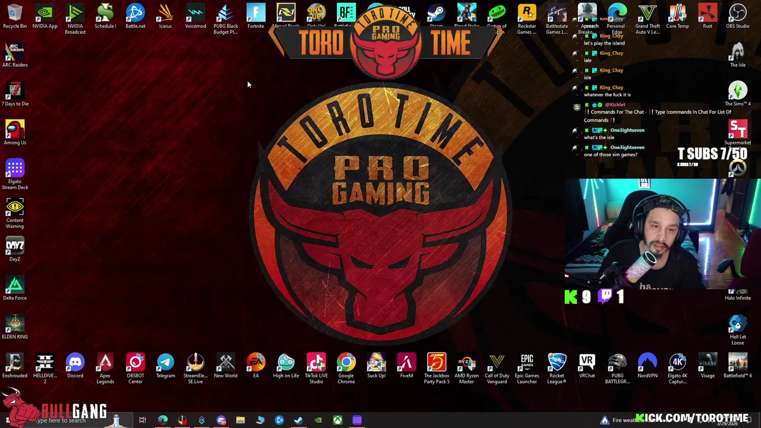Viewport: 761px width, 428px height.
Task: Select the Delta Force icon
Action: (x=15, y=288)
